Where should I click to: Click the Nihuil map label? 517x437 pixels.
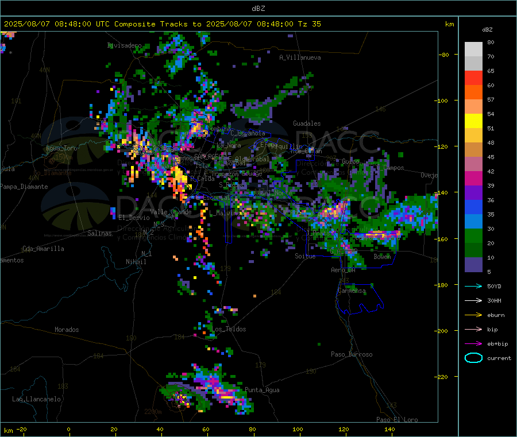(x=136, y=262)
